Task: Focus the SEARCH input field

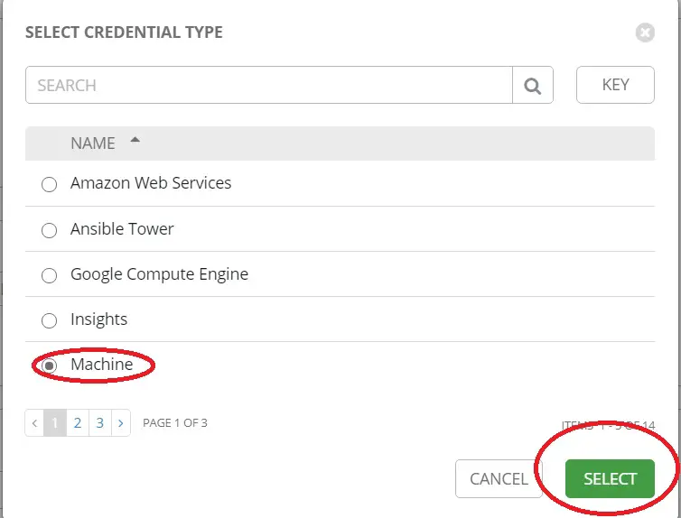Action: click(269, 85)
